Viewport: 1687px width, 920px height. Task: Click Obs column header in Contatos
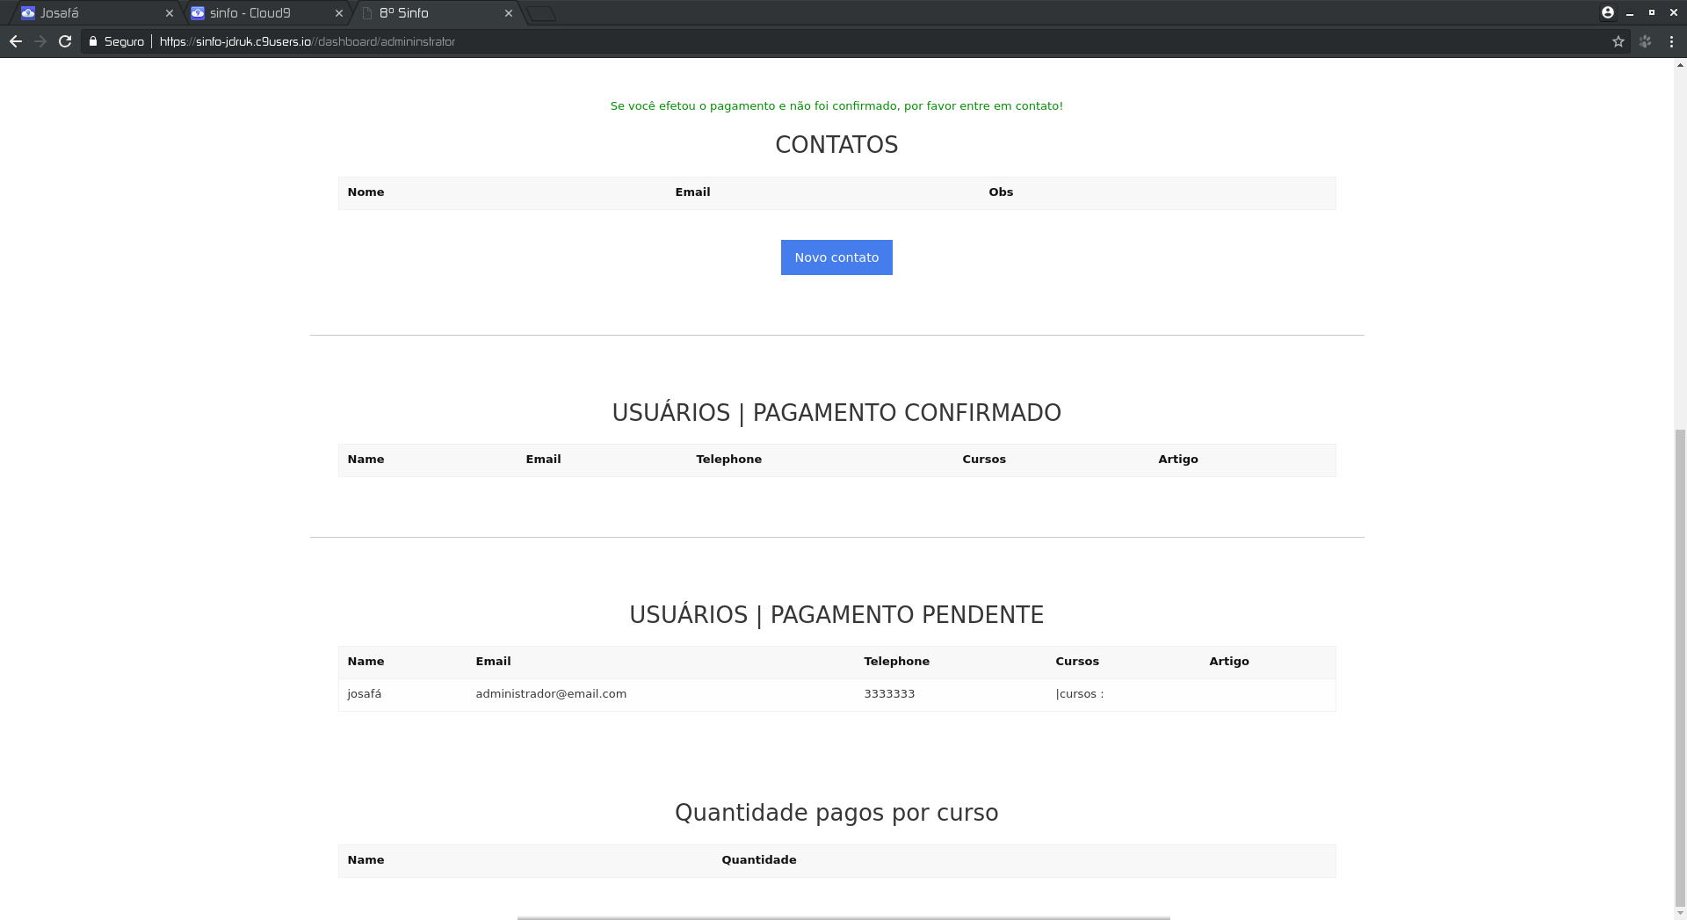point(1001,192)
